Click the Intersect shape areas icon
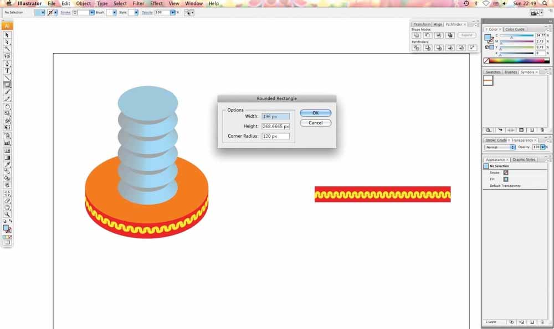This screenshot has height=329, width=554. [439, 35]
